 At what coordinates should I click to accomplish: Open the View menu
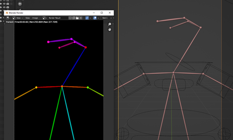tap(28, 18)
